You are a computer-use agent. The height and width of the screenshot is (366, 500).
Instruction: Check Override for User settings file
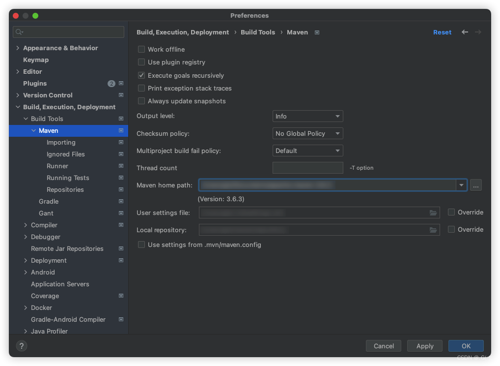[x=451, y=212]
